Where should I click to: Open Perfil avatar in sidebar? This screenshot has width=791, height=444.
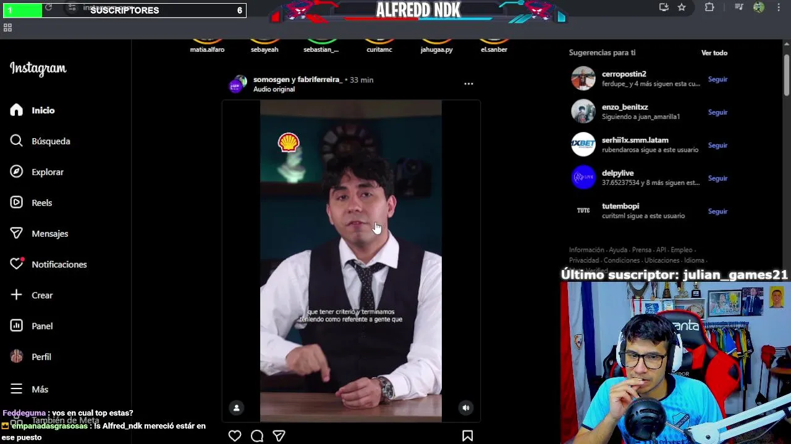click(17, 356)
